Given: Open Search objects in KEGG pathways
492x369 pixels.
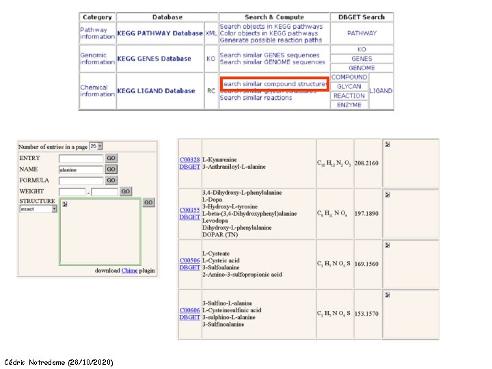Looking at the screenshot, I should click(271, 27).
